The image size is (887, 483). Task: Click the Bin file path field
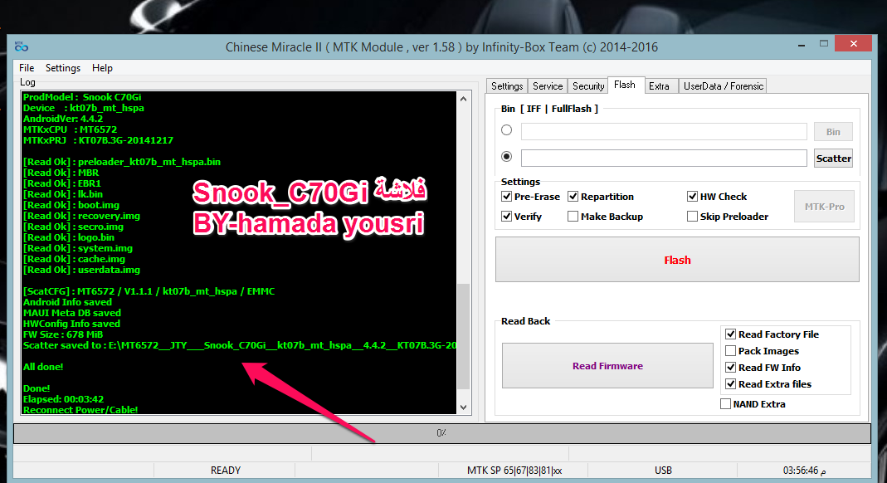click(x=664, y=132)
